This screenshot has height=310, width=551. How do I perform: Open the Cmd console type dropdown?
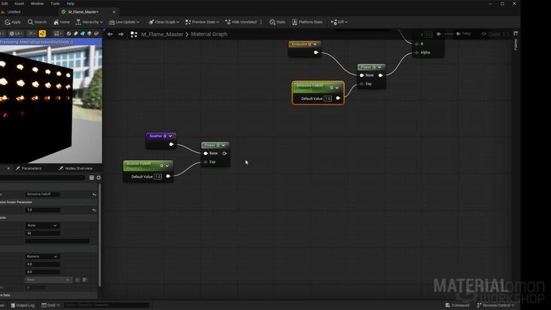click(51, 305)
